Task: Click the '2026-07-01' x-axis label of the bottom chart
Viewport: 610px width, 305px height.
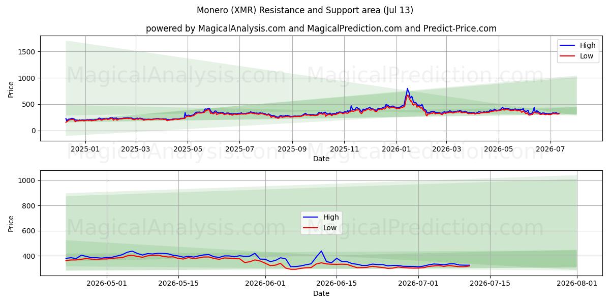Action: point(418,284)
